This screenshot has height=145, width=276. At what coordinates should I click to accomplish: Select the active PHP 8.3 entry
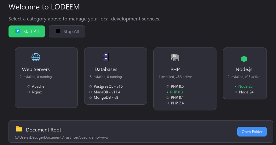(176, 92)
